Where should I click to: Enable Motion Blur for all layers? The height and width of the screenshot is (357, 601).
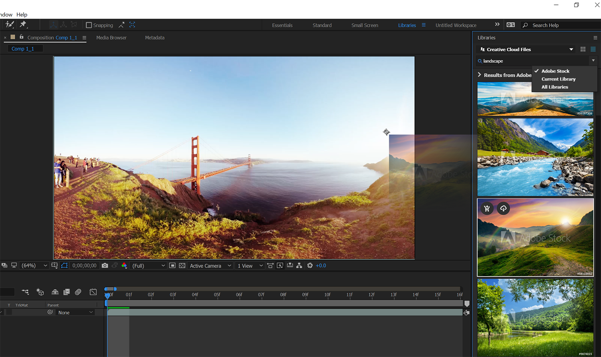(78, 292)
